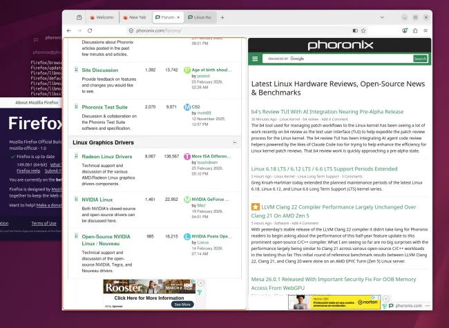
Task: Close the Forums tab
Action: tap(178, 17)
